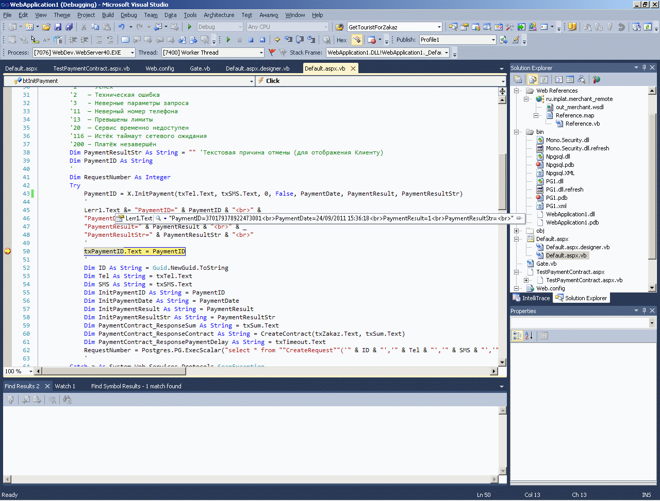660x501 pixels.
Task: Sort properties alphabetically with A-Z icon
Action: [529, 336]
